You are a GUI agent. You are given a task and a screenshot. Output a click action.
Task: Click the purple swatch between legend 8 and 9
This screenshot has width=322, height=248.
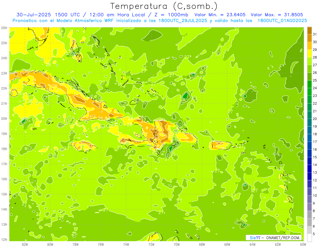309,207
